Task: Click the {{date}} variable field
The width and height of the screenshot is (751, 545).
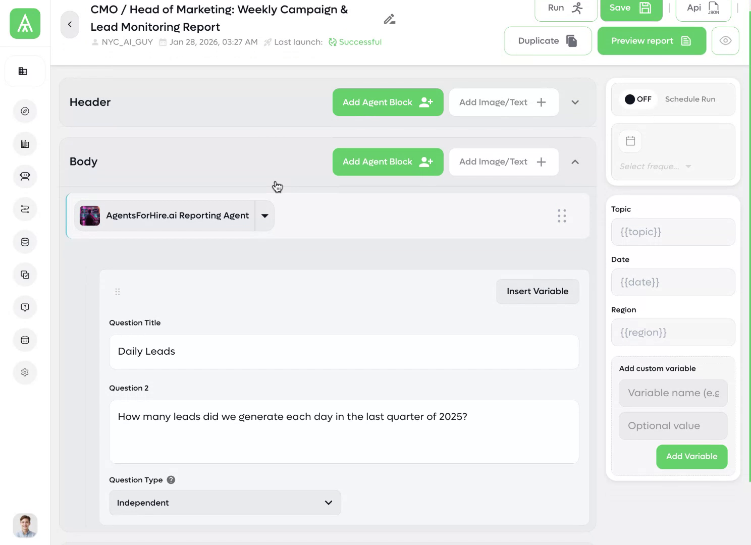Action: (673, 282)
